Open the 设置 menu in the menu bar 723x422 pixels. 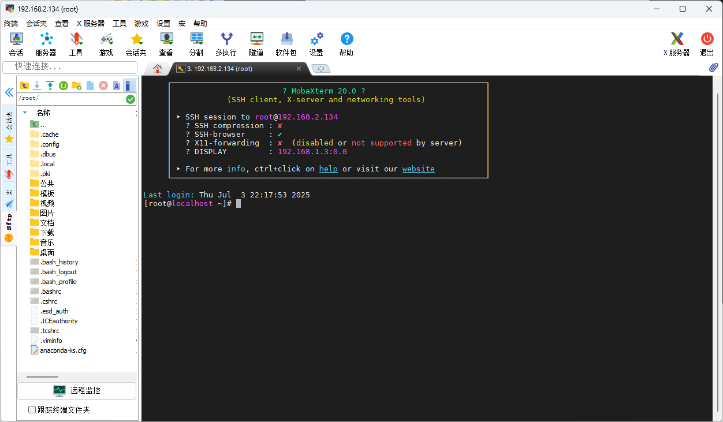[x=163, y=24]
